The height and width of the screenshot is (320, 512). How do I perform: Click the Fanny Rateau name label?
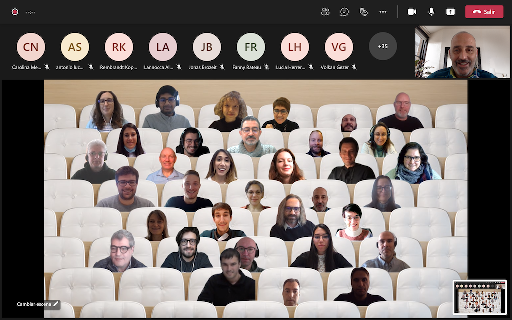(247, 67)
